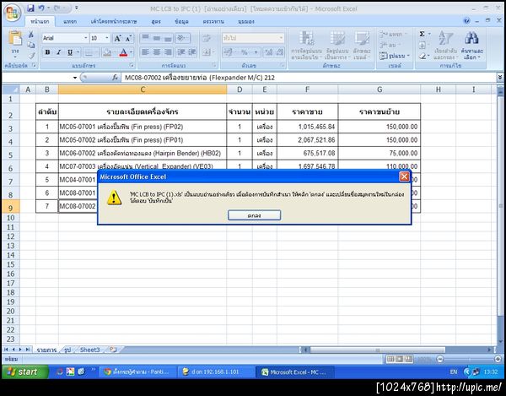Switch to the Chrome Pantip taskbar item

(137, 372)
